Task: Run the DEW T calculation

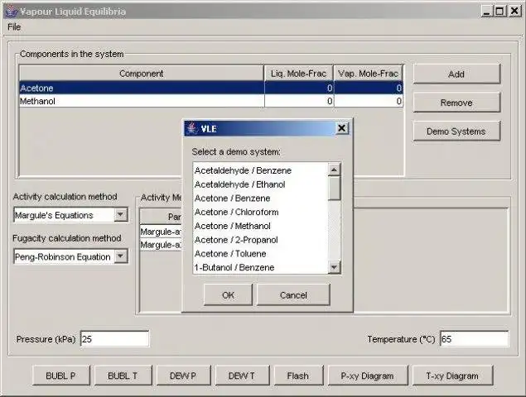Action: [x=242, y=375]
